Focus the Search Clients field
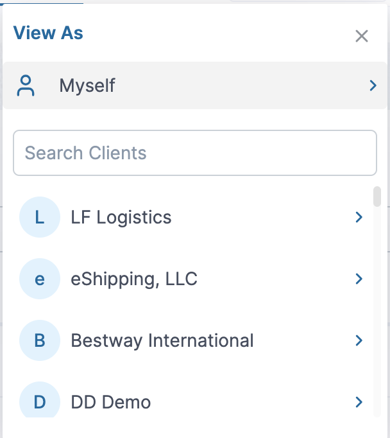Image resolution: width=390 pixels, height=438 pixels. (x=194, y=153)
